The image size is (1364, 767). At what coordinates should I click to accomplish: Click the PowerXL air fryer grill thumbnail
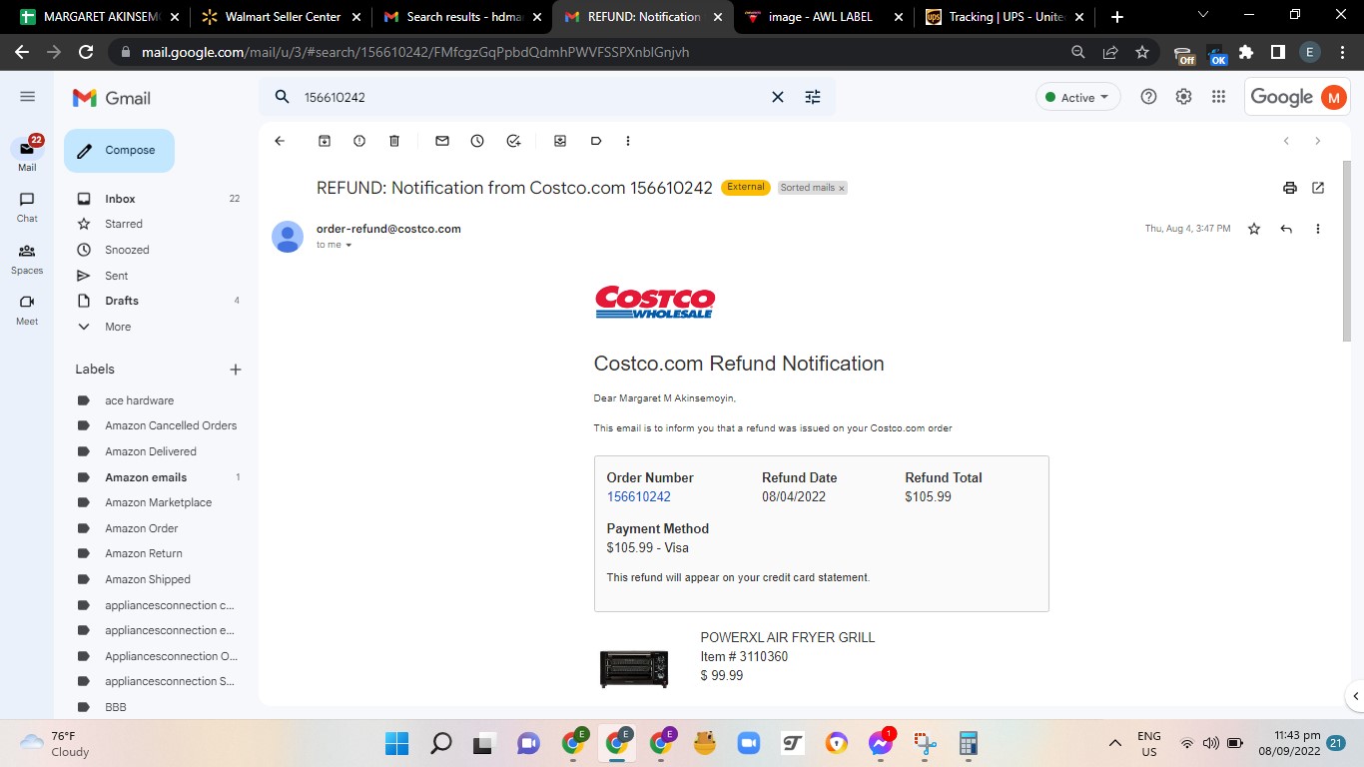[x=634, y=667]
